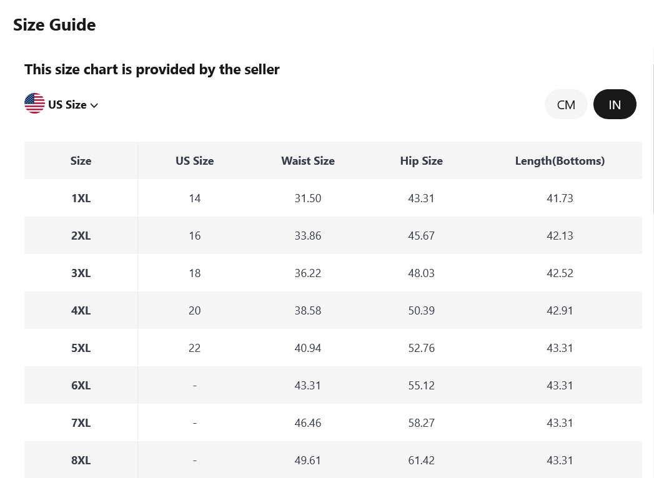Click the US Size column header
This screenshot has width=654, height=478.
coord(195,161)
